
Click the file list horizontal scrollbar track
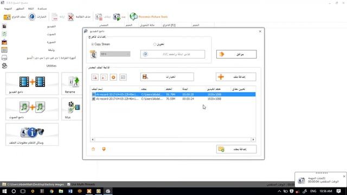[173, 140]
